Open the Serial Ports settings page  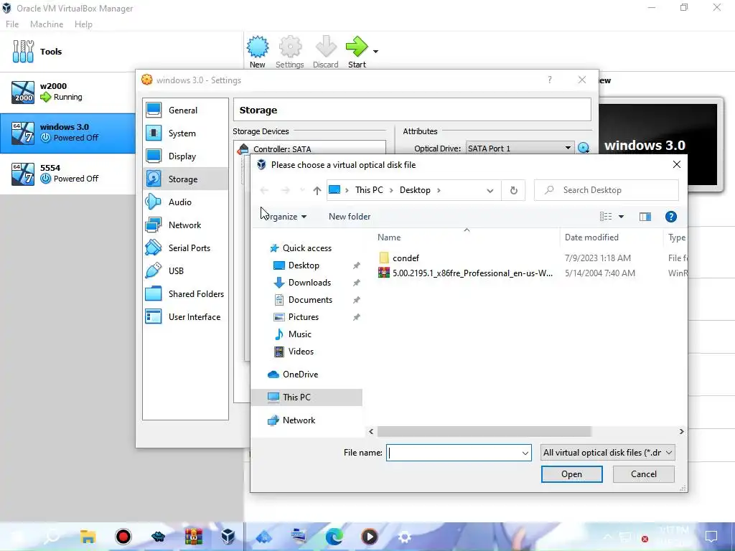[x=186, y=248]
